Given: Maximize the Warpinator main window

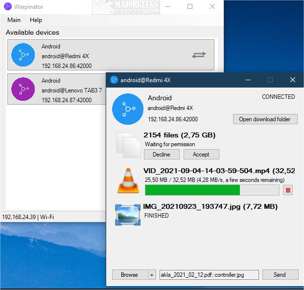Looking at the screenshot, I should click(x=190, y=6).
